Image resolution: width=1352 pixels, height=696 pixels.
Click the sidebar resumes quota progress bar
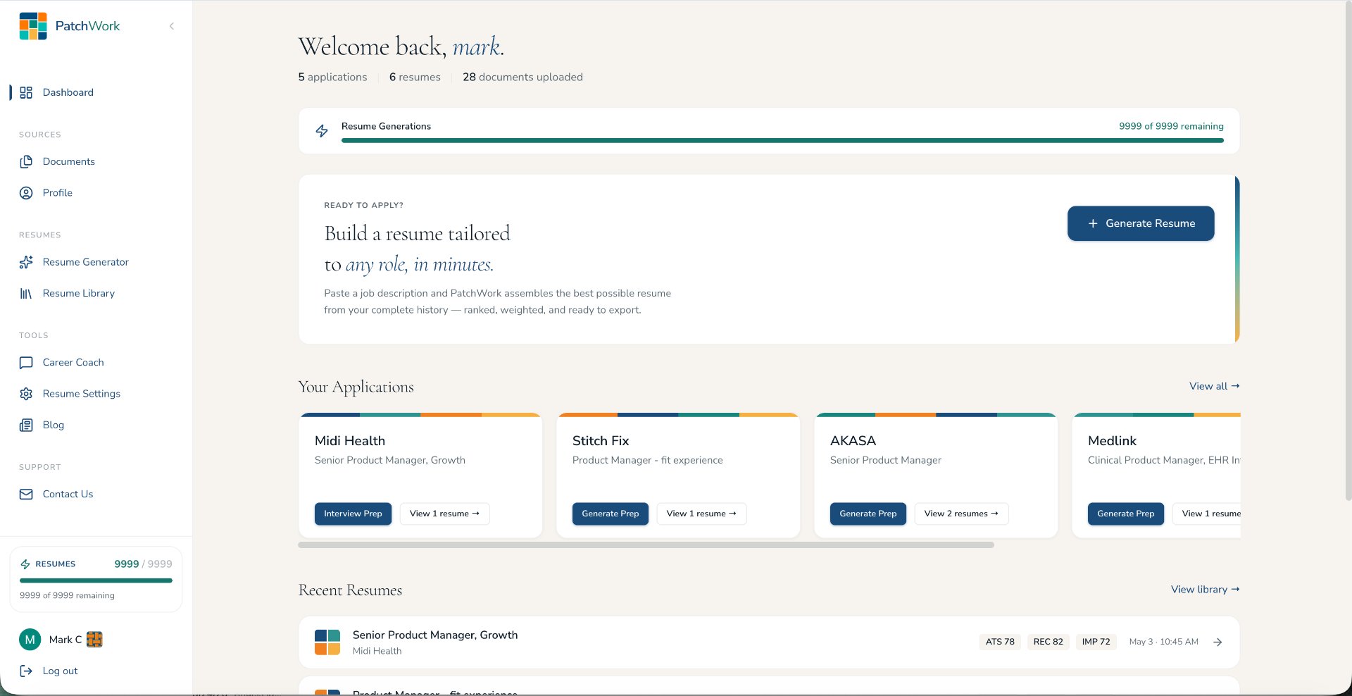pos(96,580)
